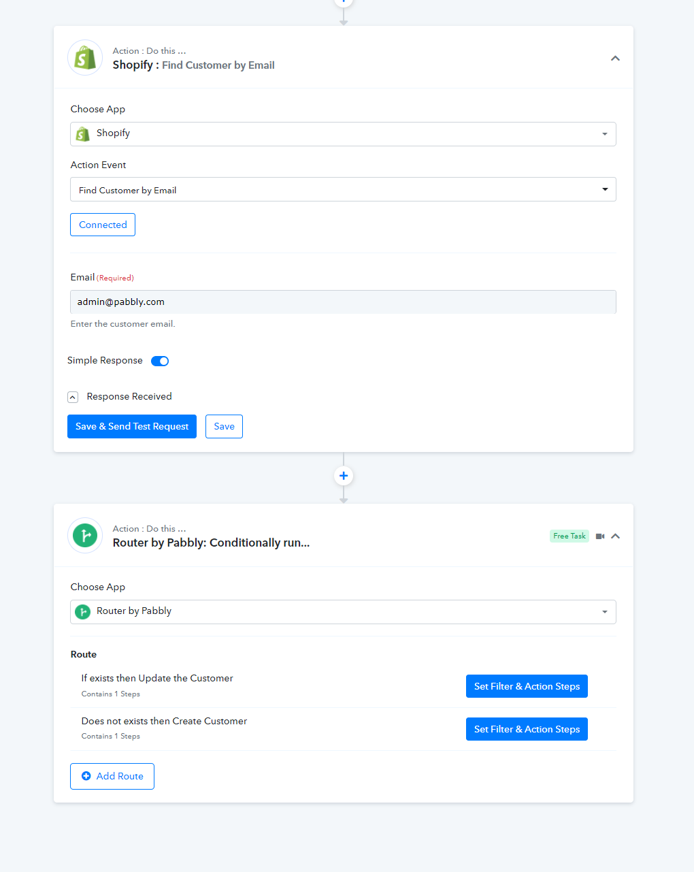Click the plus icon between the two steps
694x872 pixels.
pos(344,476)
